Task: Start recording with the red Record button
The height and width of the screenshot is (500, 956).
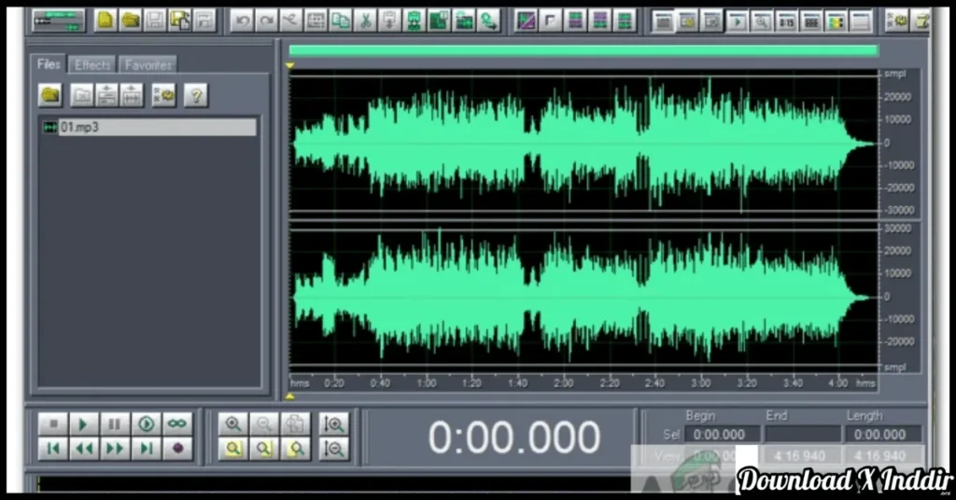Action: tap(176, 449)
